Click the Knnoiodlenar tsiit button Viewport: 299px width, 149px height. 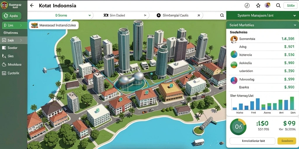252,141
